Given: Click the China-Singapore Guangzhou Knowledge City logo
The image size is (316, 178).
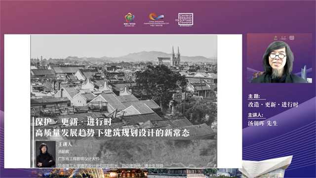Looking at the screenshot, I should point(157,20).
